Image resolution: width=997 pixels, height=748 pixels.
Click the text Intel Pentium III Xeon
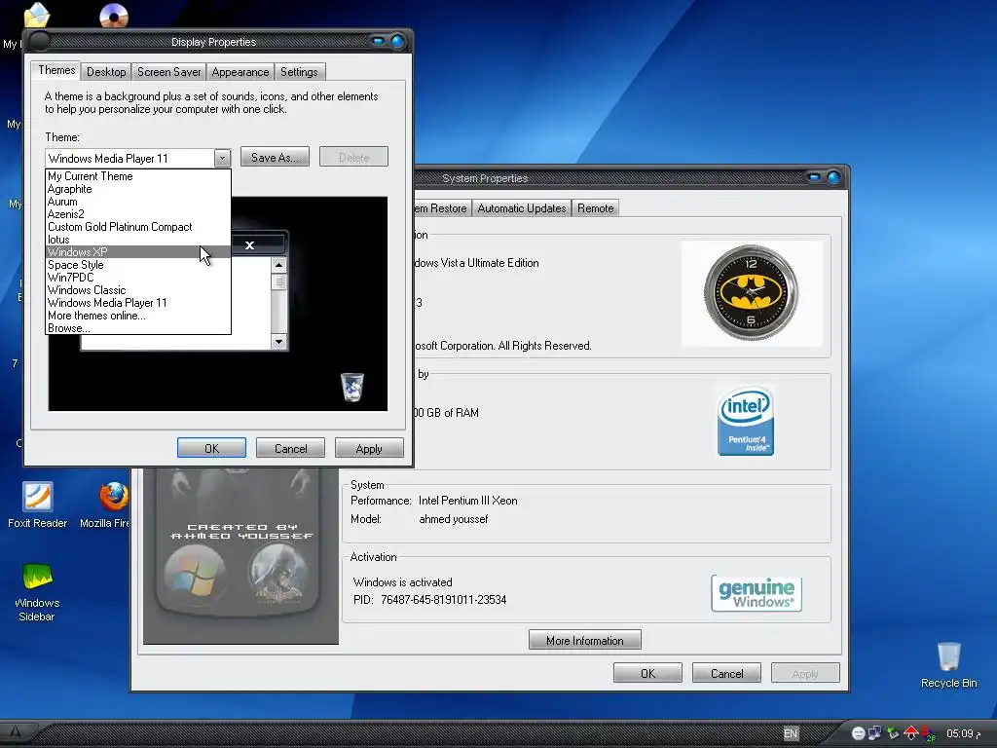point(468,501)
